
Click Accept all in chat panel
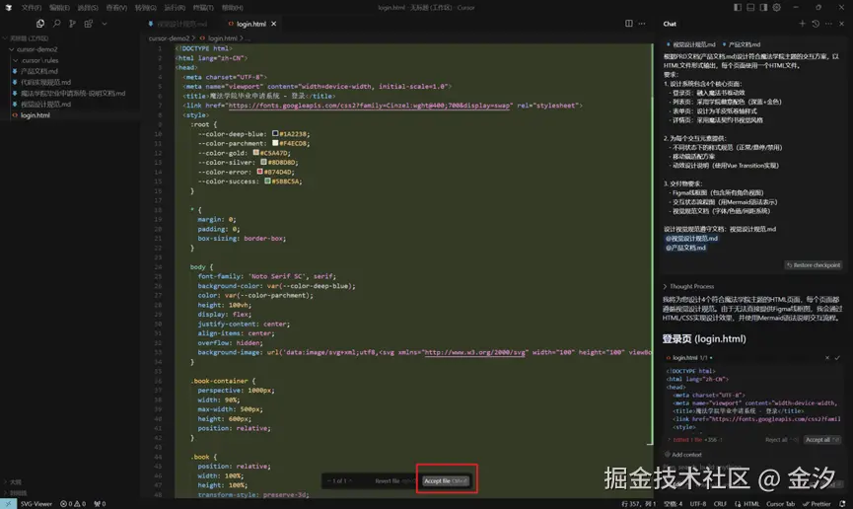click(822, 440)
